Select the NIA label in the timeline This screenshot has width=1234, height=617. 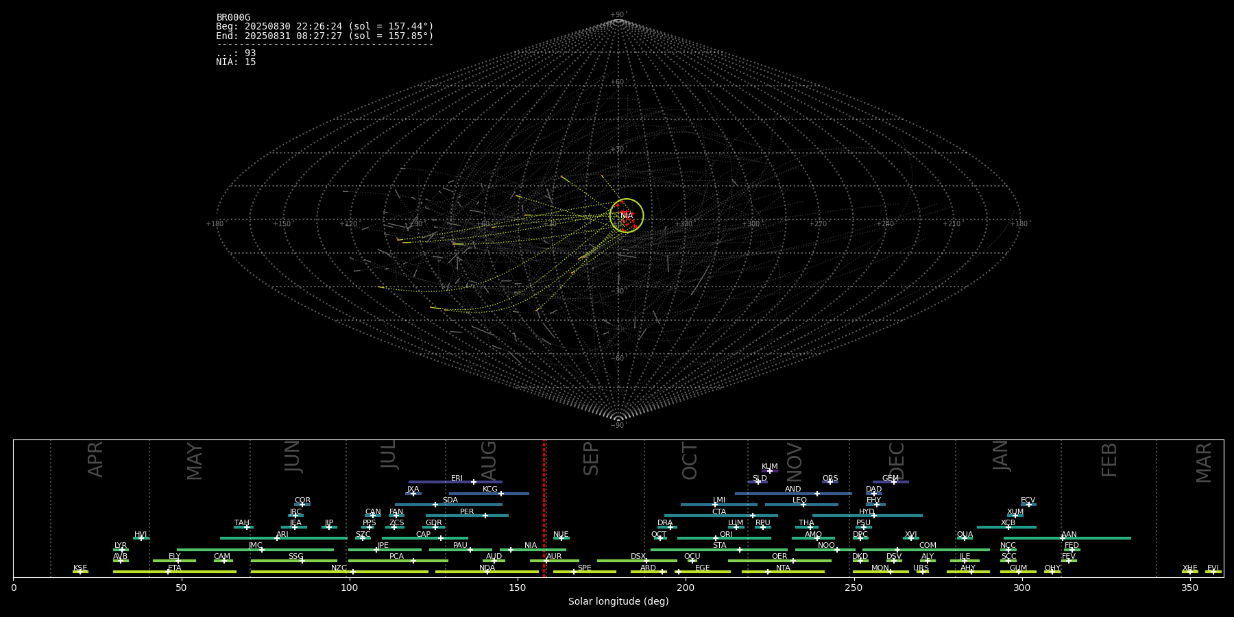click(x=531, y=546)
